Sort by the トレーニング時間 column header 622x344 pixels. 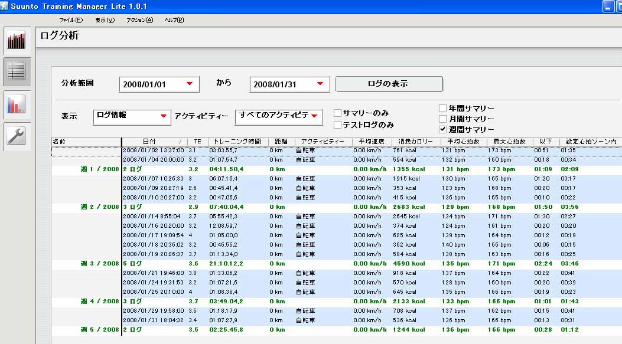238,142
